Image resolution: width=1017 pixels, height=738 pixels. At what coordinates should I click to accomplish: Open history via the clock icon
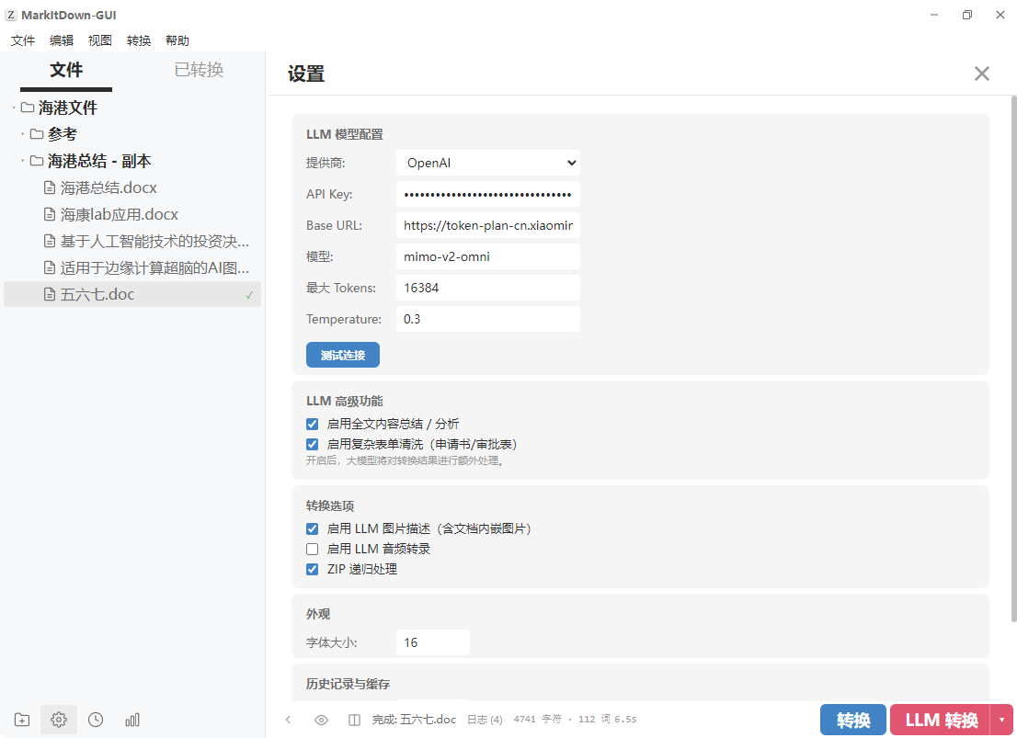96,720
